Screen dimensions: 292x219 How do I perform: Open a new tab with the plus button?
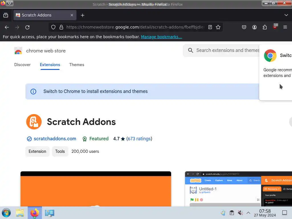point(82,15)
